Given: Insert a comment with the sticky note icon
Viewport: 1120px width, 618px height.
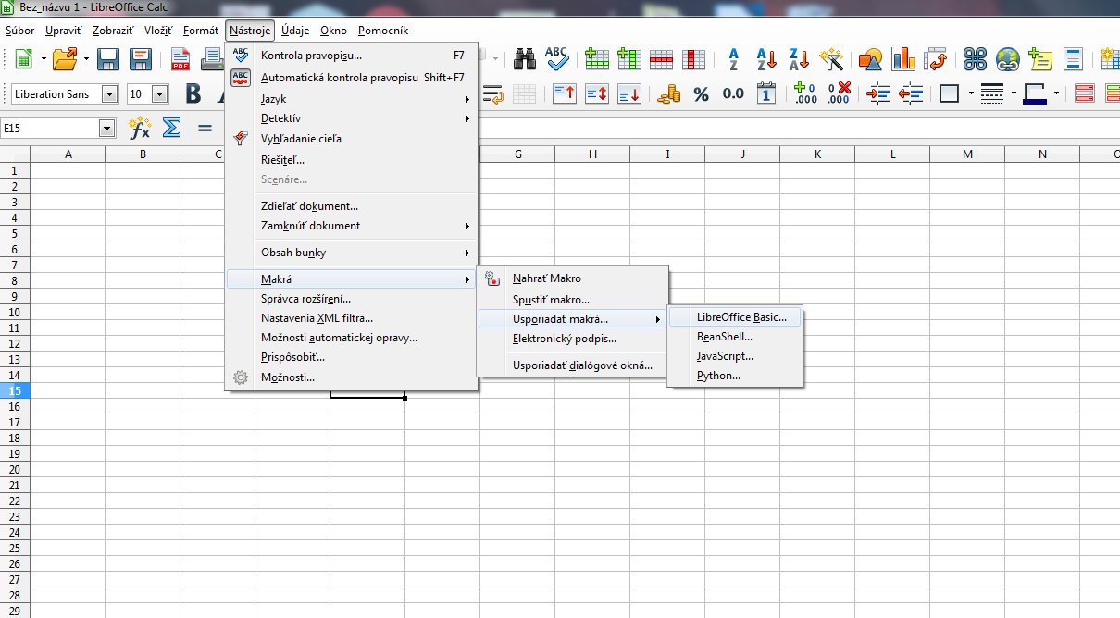Looking at the screenshot, I should coord(1040,60).
